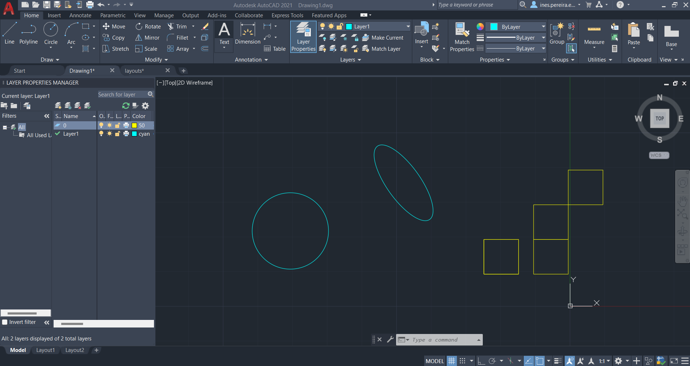Switch to the Annotate ribbon tab
Viewport: 690px width, 366px height.
pyautogui.click(x=80, y=15)
